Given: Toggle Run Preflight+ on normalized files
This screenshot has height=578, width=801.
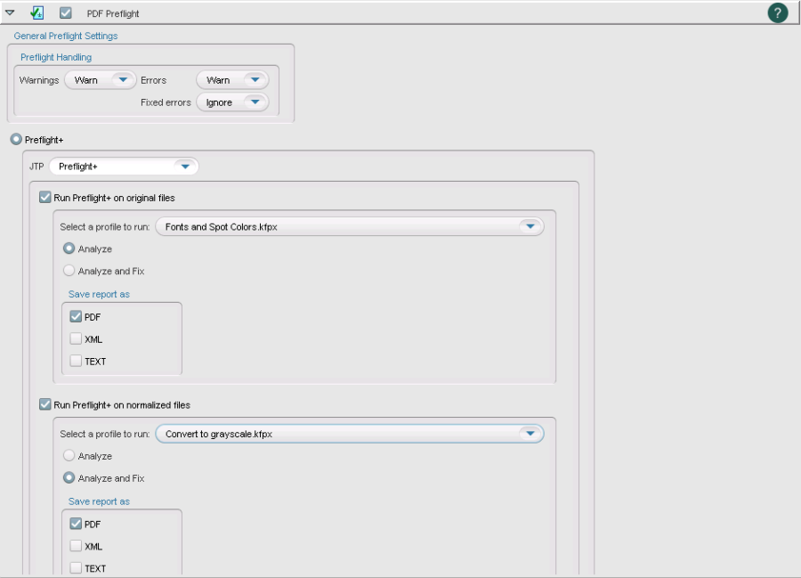Looking at the screenshot, I should (45, 404).
